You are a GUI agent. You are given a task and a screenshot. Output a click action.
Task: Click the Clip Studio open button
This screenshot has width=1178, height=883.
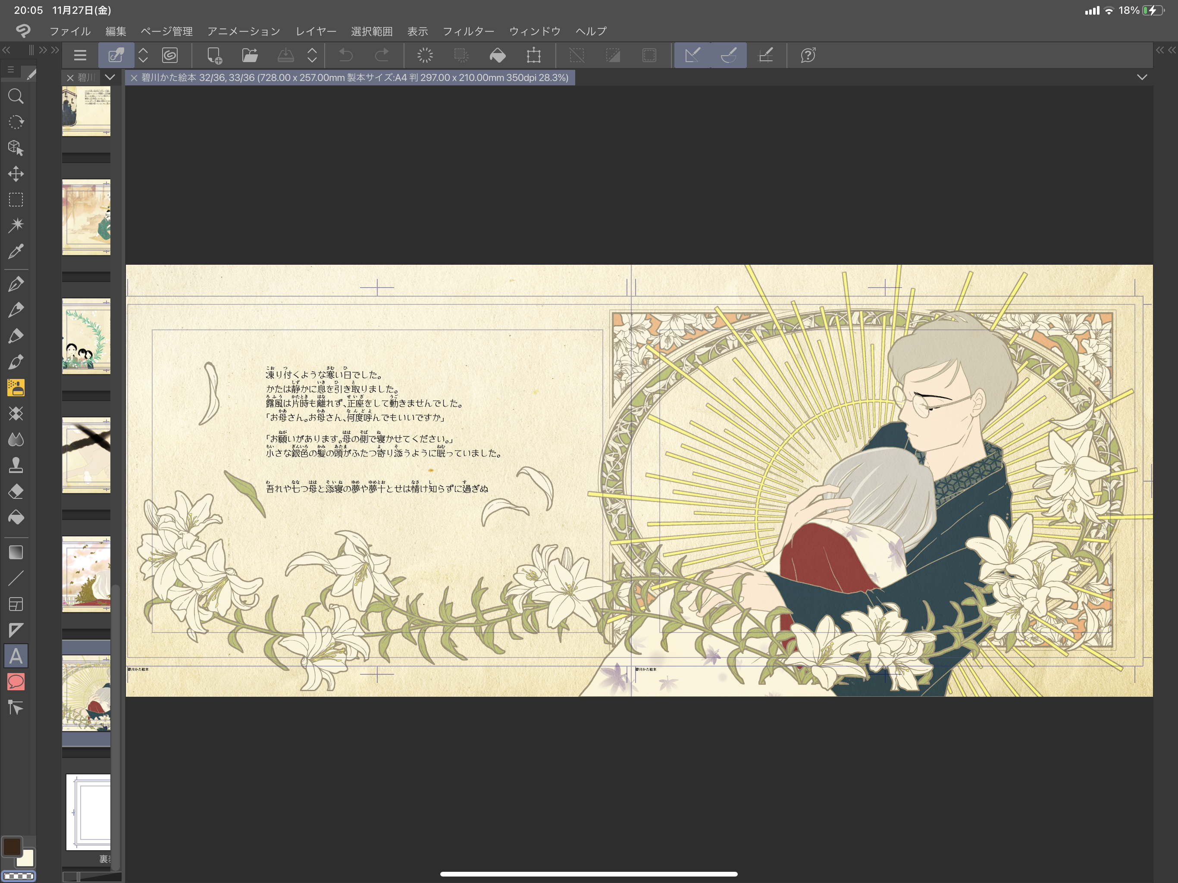[x=170, y=55]
